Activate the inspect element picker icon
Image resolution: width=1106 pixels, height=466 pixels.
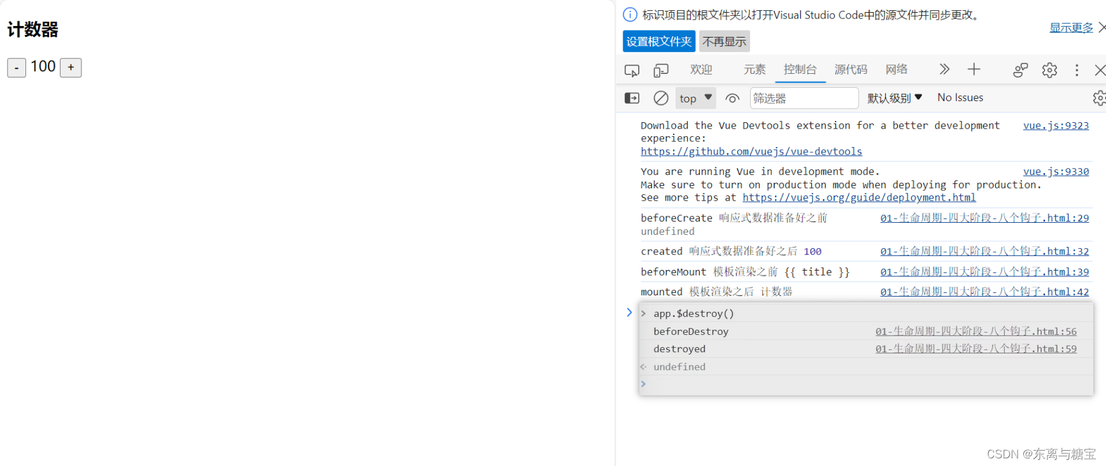(x=632, y=70)
